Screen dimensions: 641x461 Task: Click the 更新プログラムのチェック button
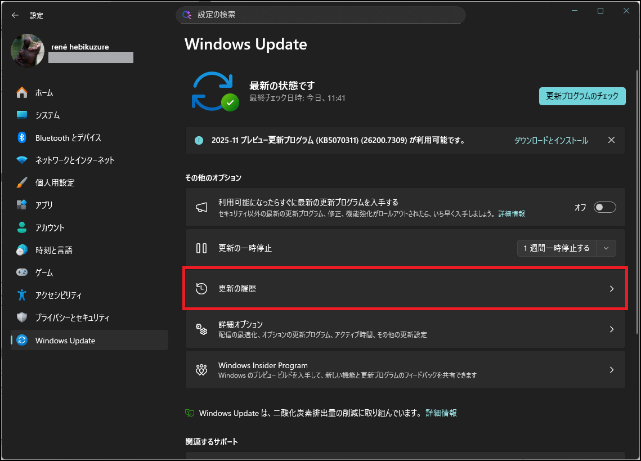(582, 96)
